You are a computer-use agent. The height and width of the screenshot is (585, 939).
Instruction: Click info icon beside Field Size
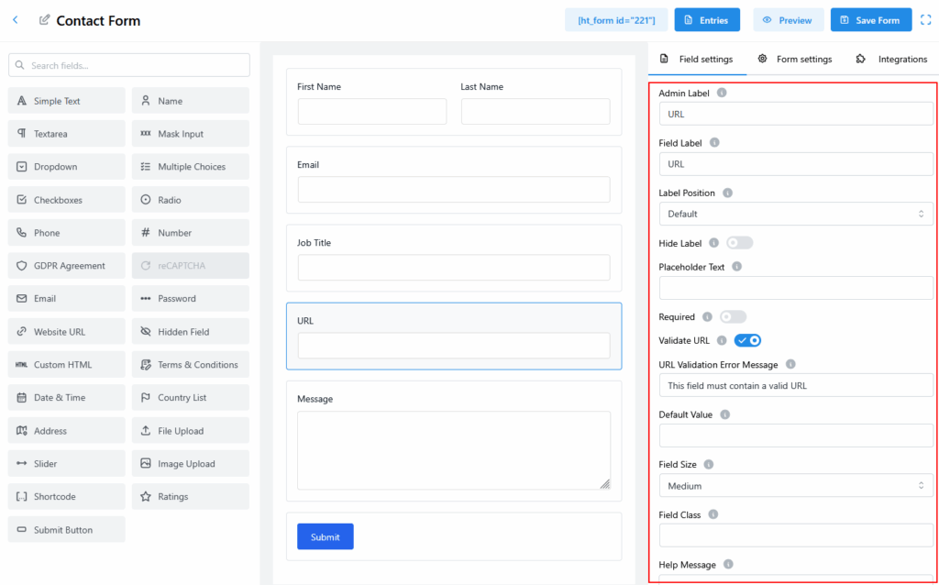point(709,465)
